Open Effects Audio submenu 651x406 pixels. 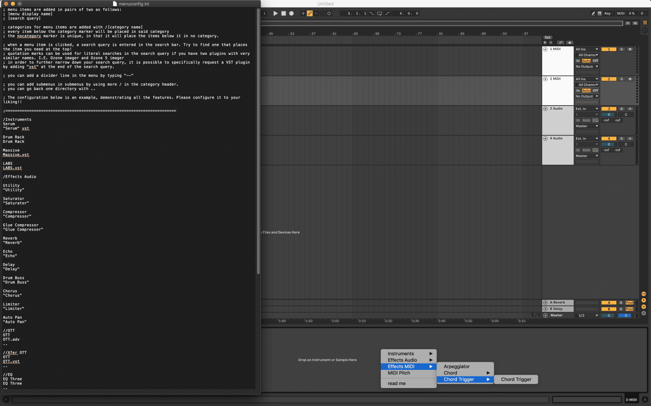click(x=409, y=360)
